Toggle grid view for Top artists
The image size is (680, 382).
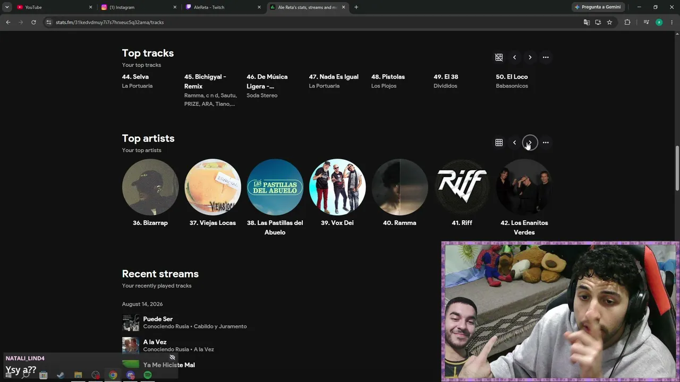tap(499, 143)
